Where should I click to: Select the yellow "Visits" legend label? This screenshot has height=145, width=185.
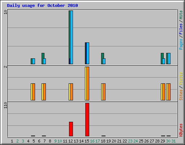[181, 79]
